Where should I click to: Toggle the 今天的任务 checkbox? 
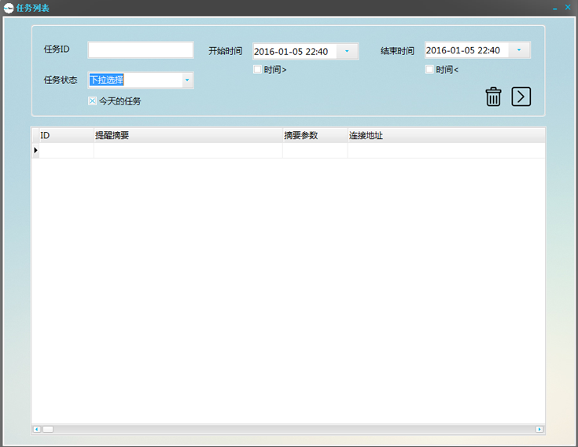point(92,101)
